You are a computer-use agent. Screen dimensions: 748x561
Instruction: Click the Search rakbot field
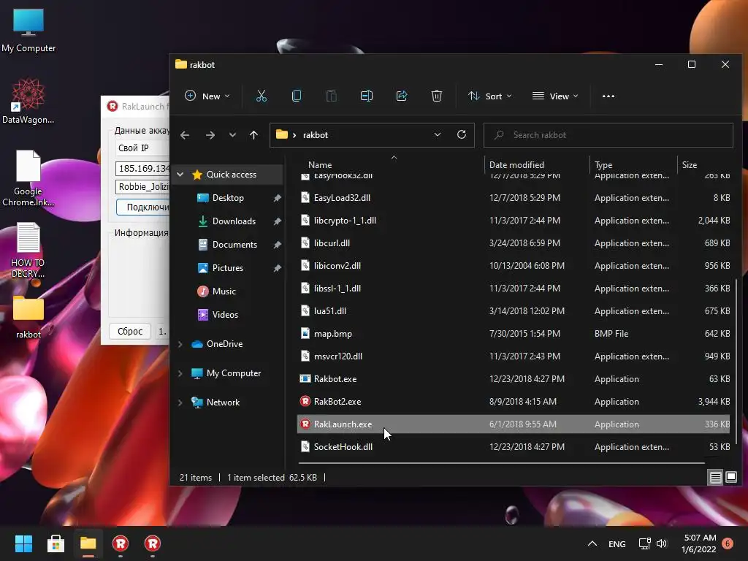coord(608,135)
